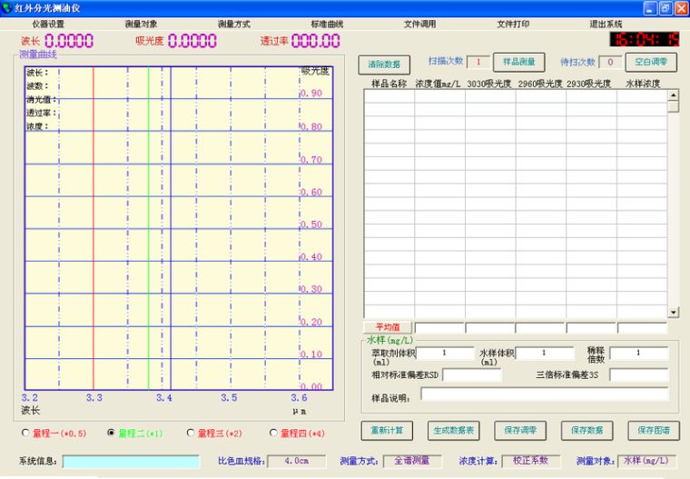Select the 量程四(*4) radio button
Image resolution: width=690 pixels, height=479 pixels.
pyautogui.click(x=273, y=434)
